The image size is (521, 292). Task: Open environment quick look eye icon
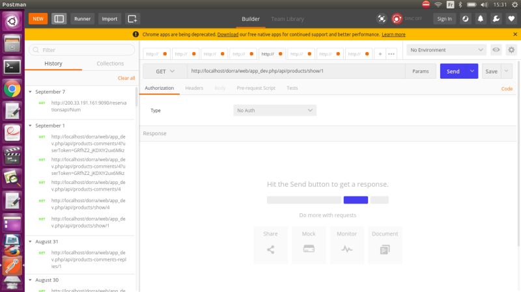pos(496,50)
